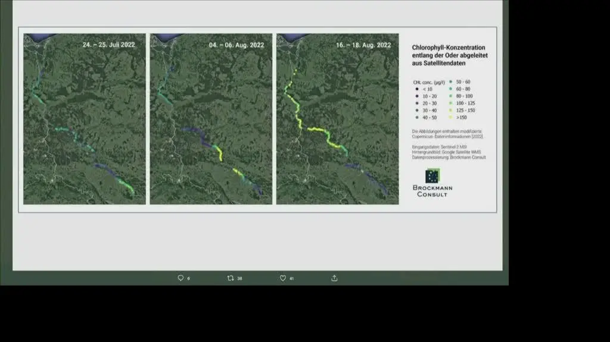The image size is (610, 342).
Task: Click the retweet count number 38
Action: (239, 278)
